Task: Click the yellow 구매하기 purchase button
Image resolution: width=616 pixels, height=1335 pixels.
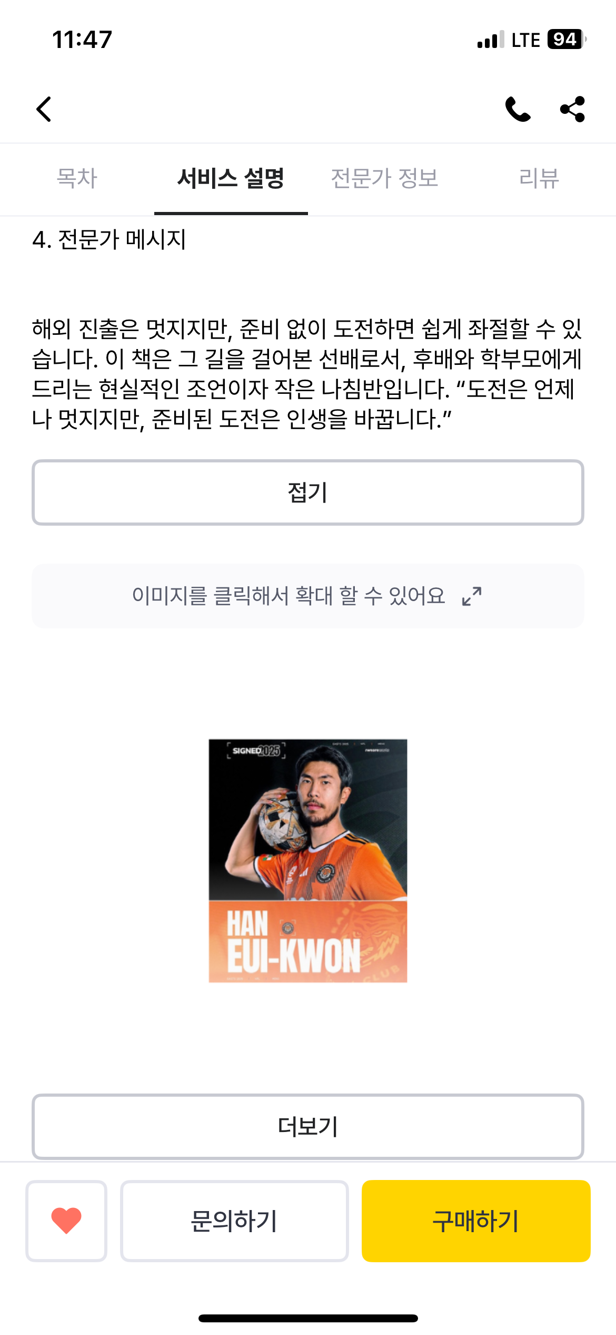Action: (476, 1221)
